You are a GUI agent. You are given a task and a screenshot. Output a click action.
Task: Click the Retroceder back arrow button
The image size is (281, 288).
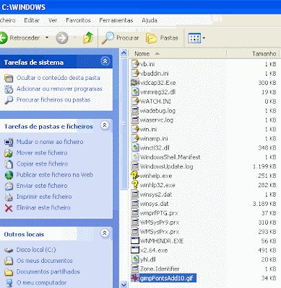20,38
